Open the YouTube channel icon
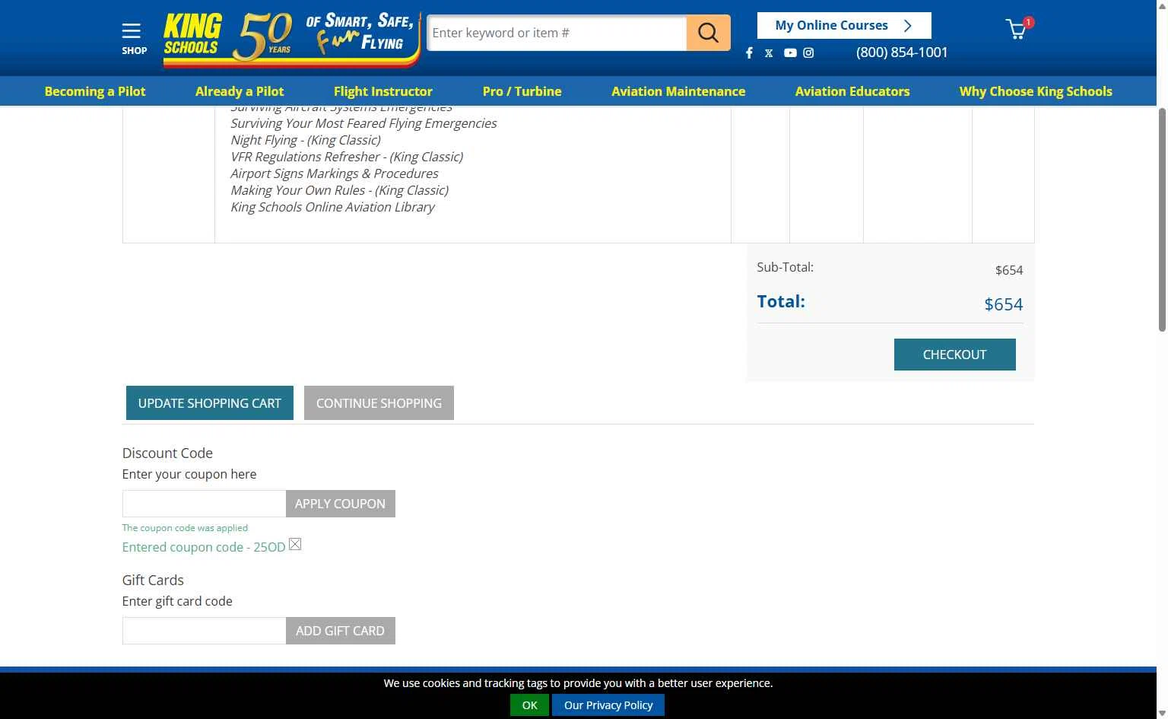 [790, 52]
